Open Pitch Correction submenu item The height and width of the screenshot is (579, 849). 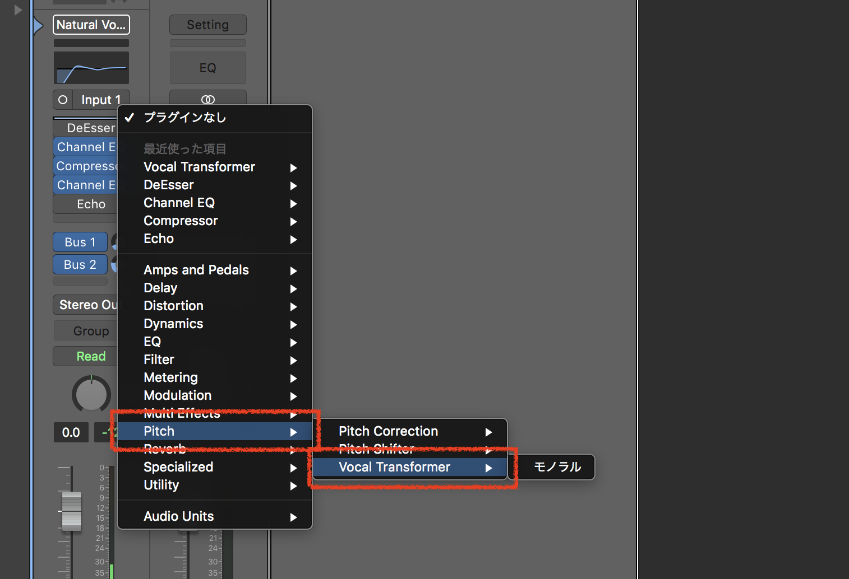point(410,431)
